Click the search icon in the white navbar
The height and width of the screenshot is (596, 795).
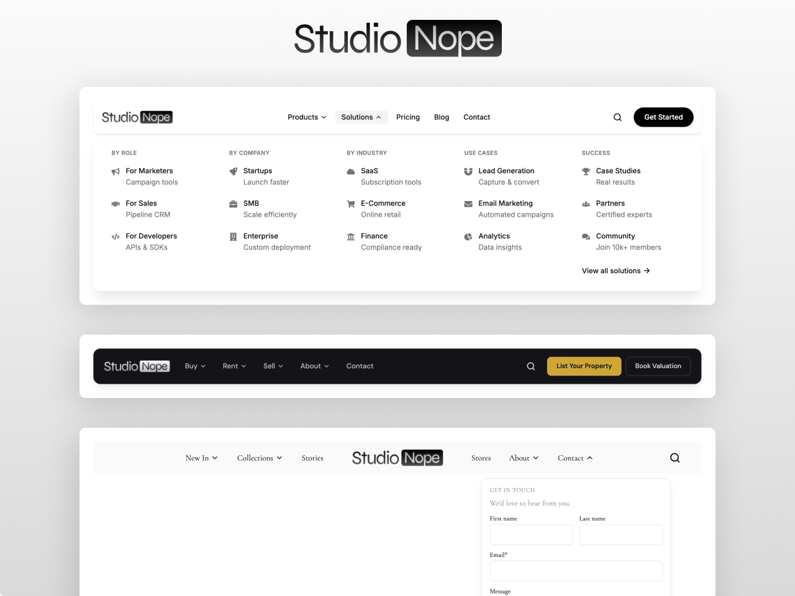(x=617, y=117)
